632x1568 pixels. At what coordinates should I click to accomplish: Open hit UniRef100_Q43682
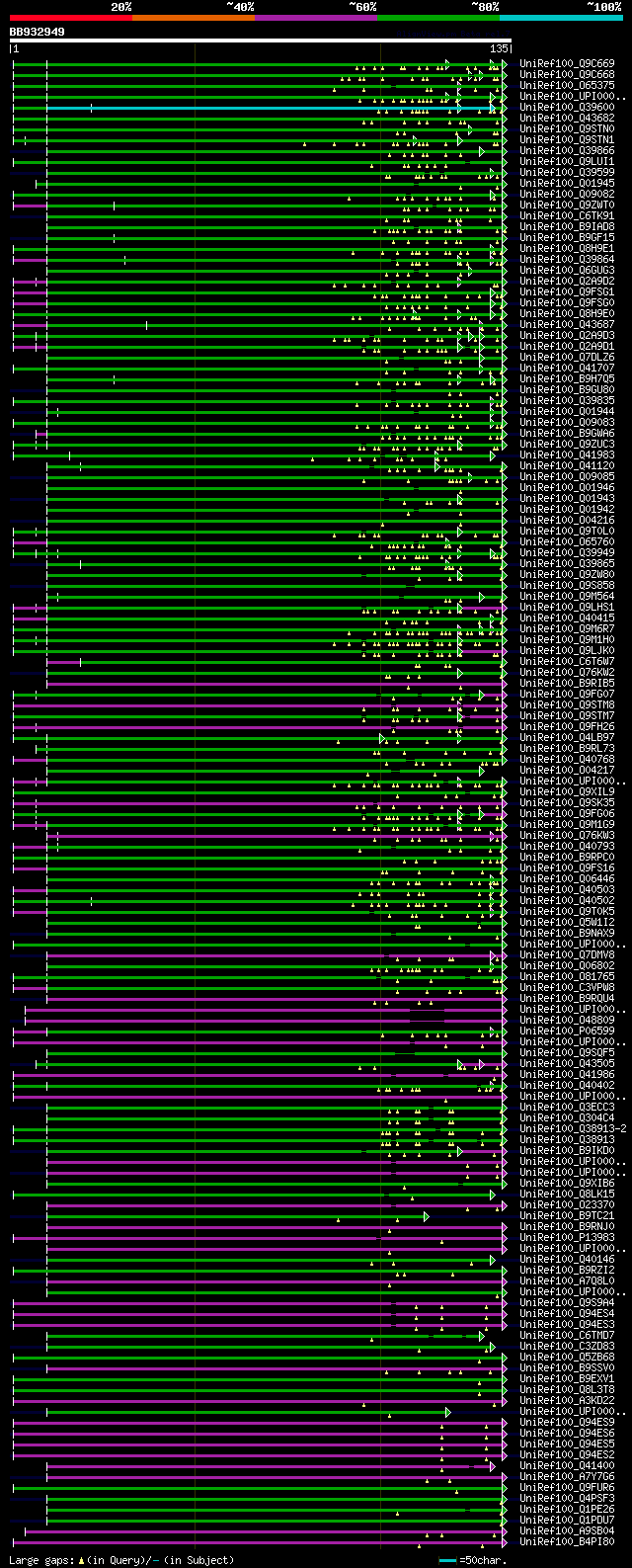pos(567,118)
